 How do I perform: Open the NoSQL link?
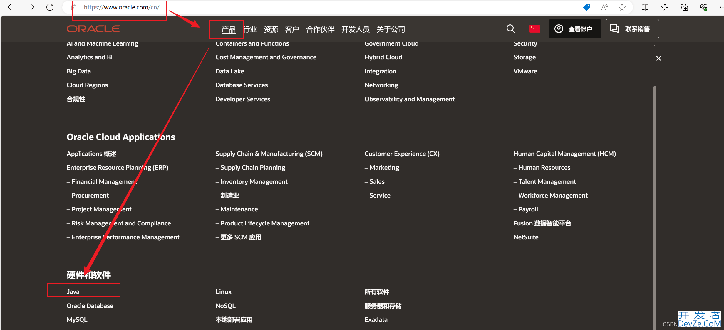click(226, 306)
